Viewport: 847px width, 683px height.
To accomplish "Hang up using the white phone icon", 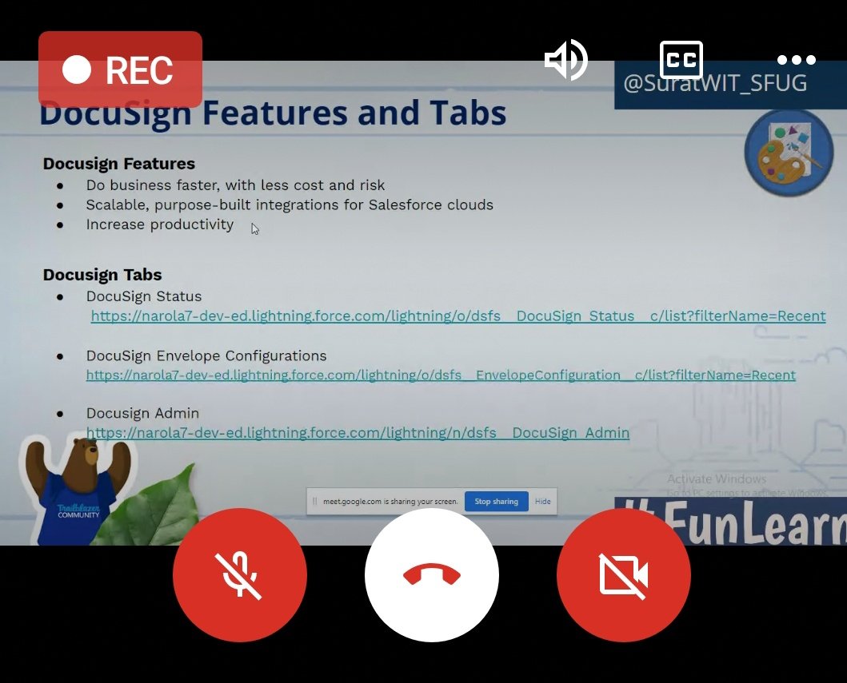I will tap(431, 574).
